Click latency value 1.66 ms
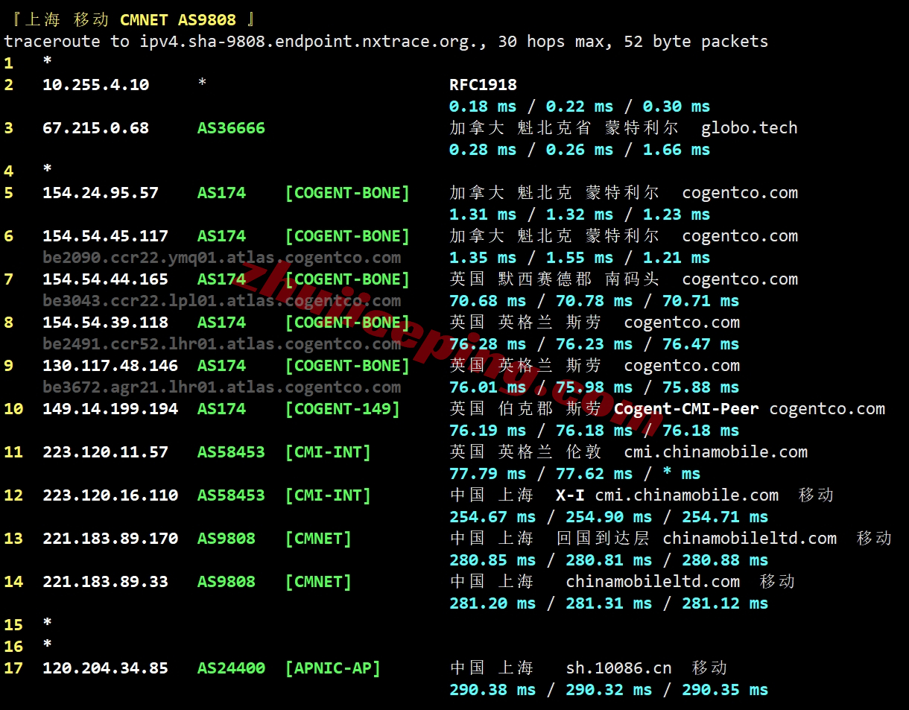 [677, 150]
